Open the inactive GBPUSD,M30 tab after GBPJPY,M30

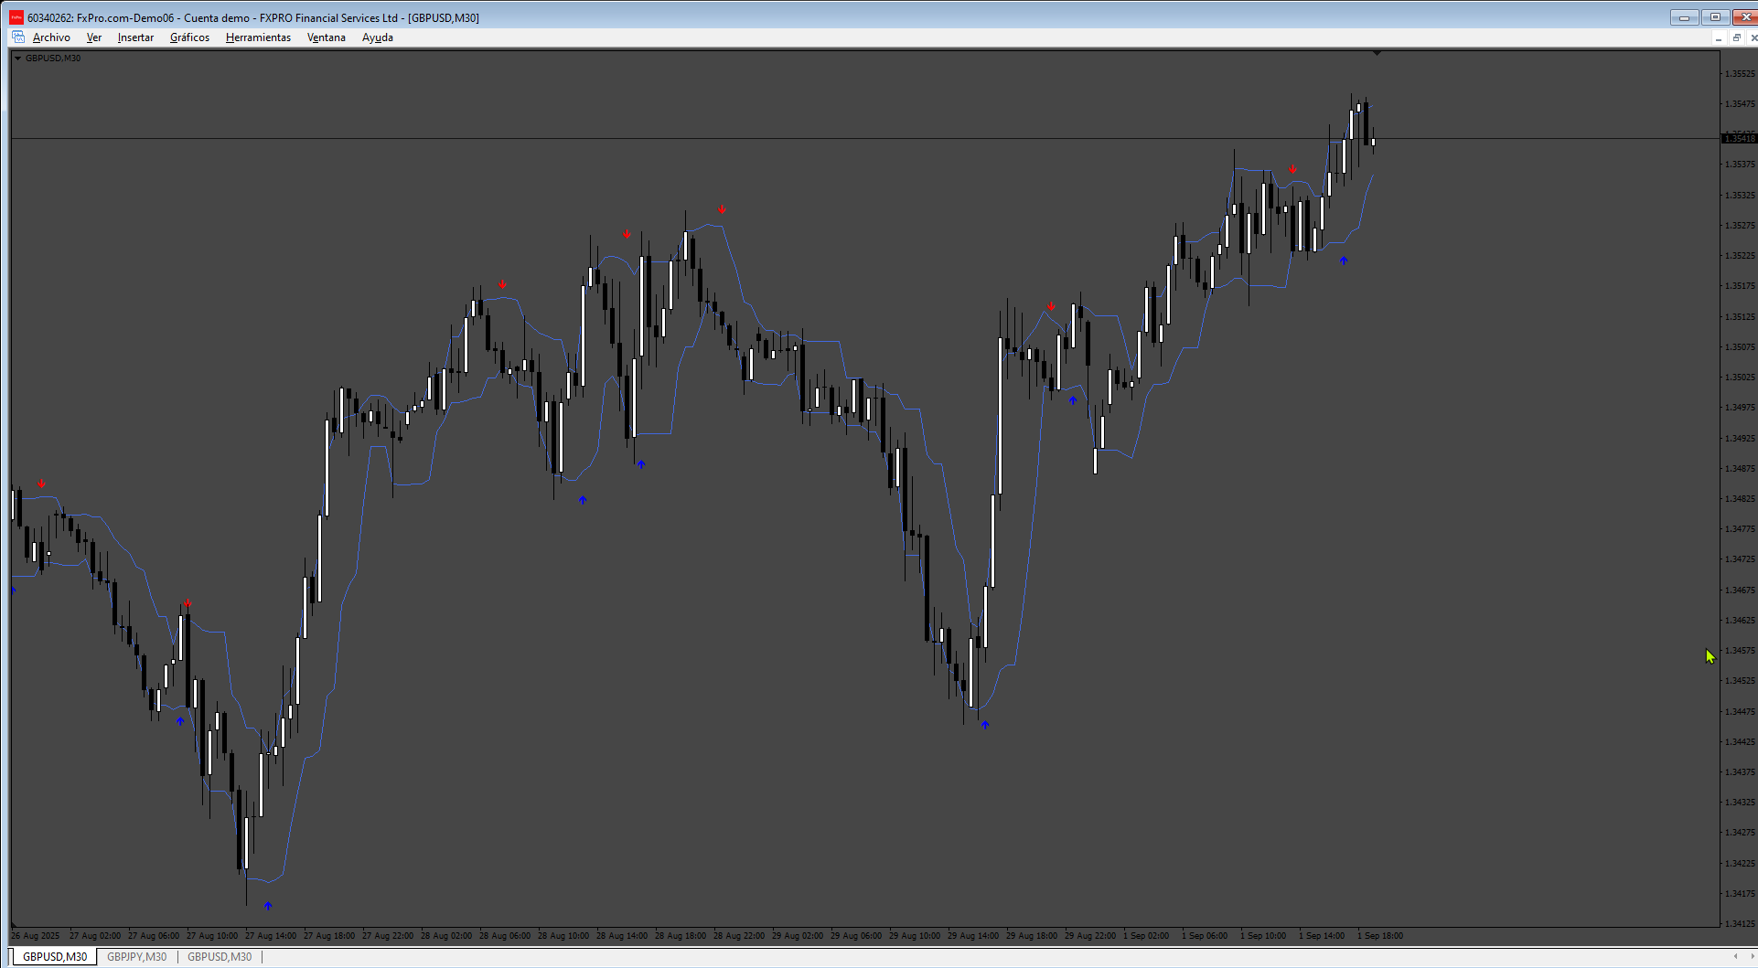pos(220,957)
